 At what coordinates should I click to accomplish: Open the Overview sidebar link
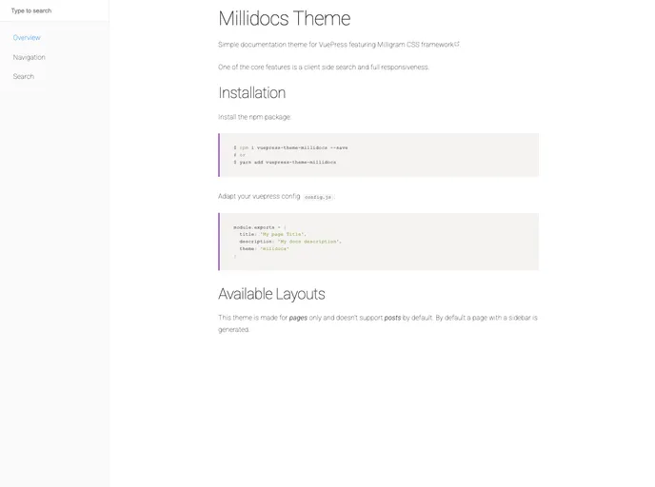(27, 38)
